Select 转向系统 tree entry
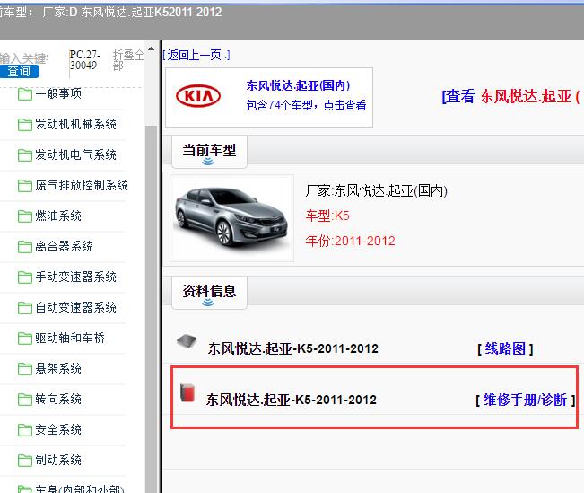584x493 pixels. pyautogui.click(x=58, y=400)
